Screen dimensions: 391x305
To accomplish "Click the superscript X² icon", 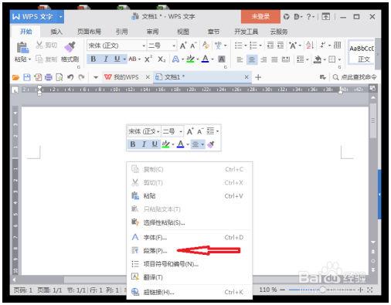I will 148,59.
